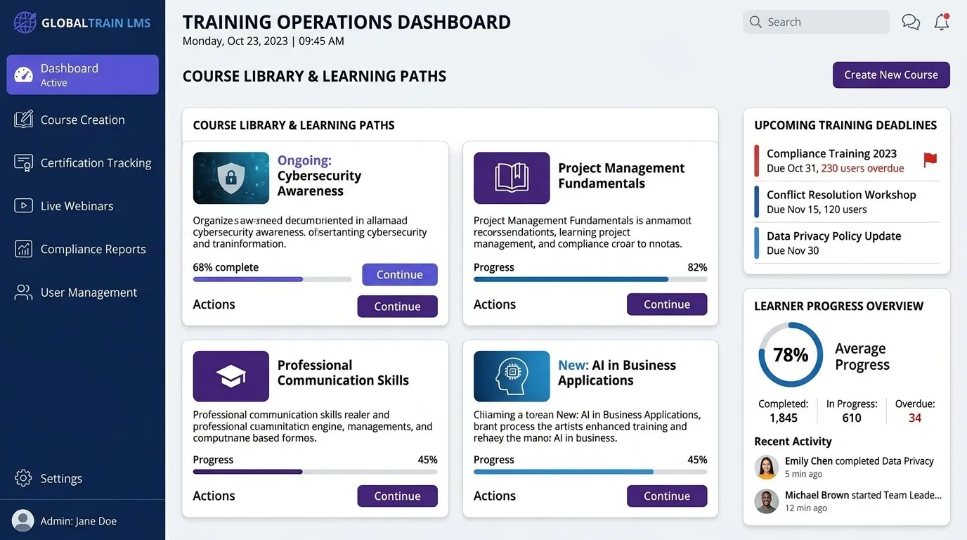Click Michael Brown's avatar
The height and width of the screenshot is (540, 967).
click(766, 501)
